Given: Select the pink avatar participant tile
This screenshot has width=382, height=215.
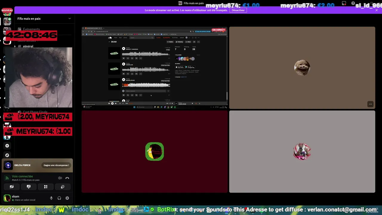Looking at the screenshot, I should click(302, 152).
